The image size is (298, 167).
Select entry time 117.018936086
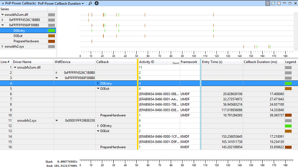[232, 110]
